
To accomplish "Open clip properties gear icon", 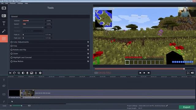I will (40, 73).
